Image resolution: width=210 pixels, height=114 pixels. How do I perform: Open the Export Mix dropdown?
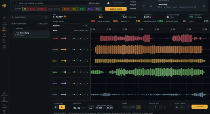[x=199, y=107]
